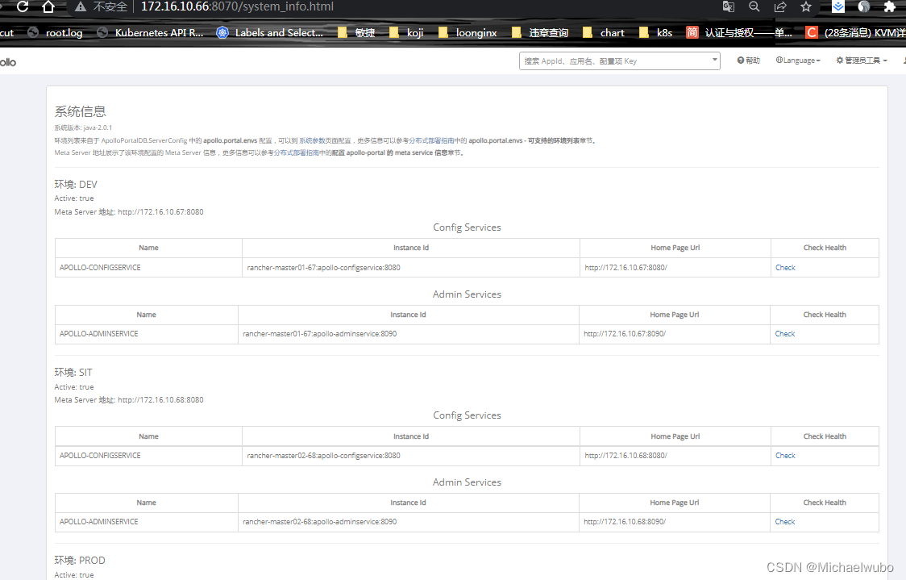Click the '环境: DEV' heading
The height and width of the screenshot is (580, 906).
coord(76,185)
